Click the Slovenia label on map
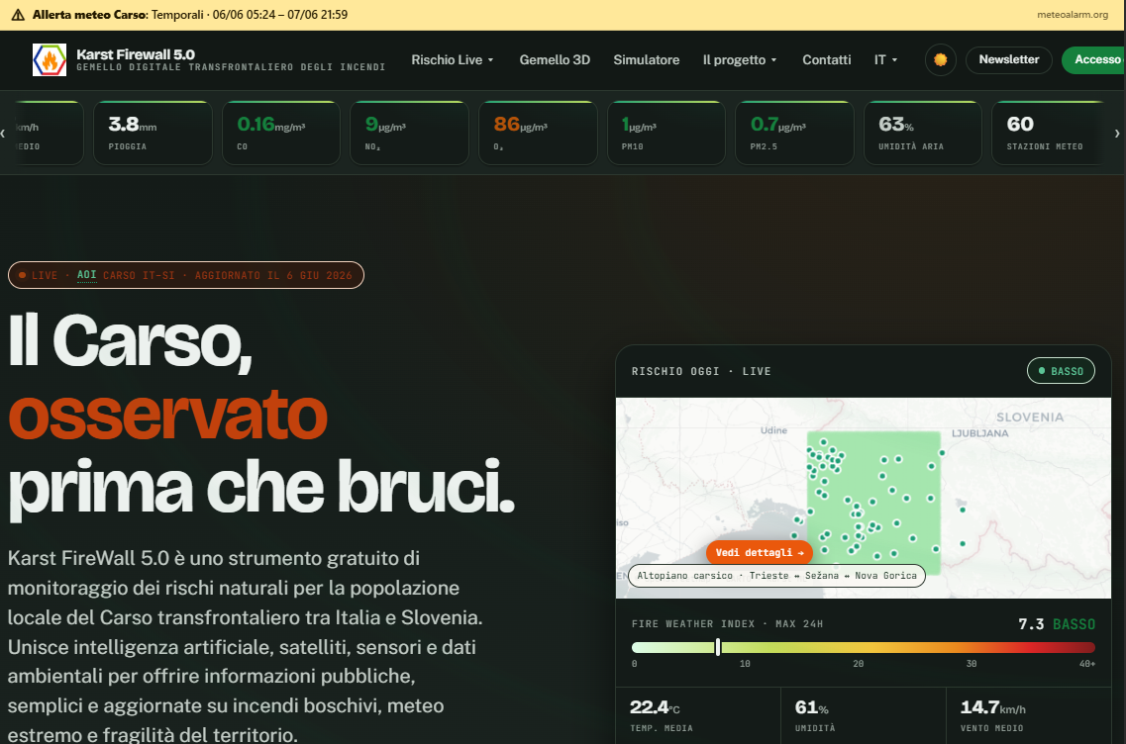The height and width of the screenshot is (744, 1126). (x=1029, y=417)
